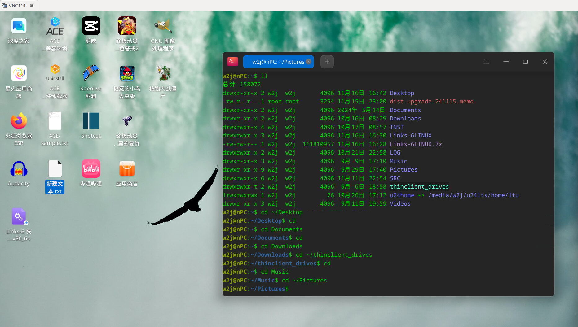The width and height of the screenshot is (578, 327).
Task: Close the ~/Pictures terminal tab
Action: 308,61
